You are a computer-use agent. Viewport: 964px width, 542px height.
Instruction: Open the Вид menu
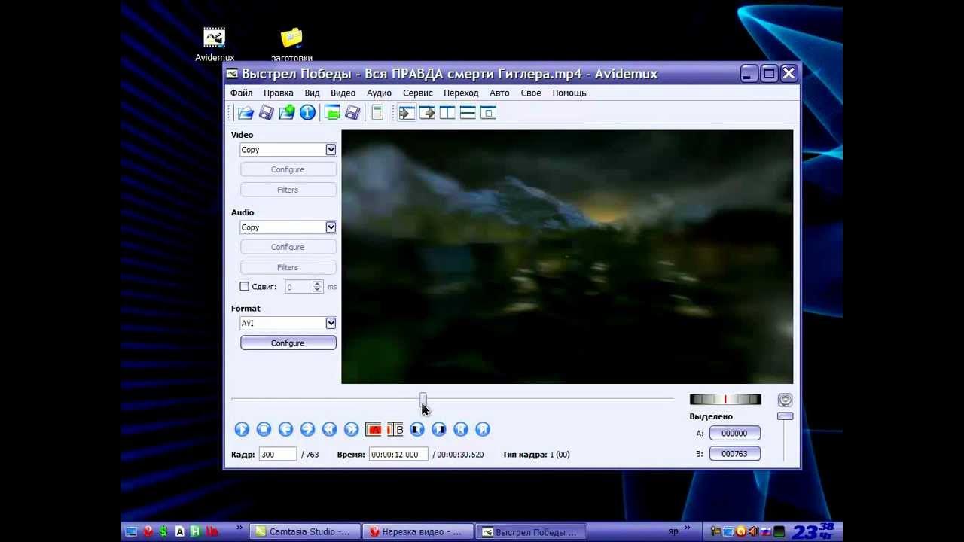tap(312, 93)
